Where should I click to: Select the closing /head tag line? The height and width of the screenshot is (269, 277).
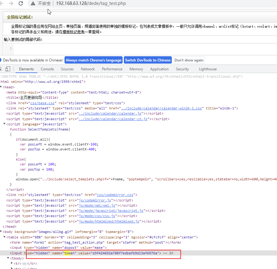(x=9, y=227)
